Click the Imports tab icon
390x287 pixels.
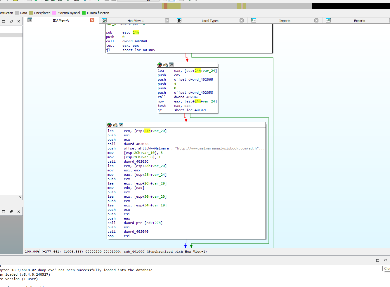point(254,20)
